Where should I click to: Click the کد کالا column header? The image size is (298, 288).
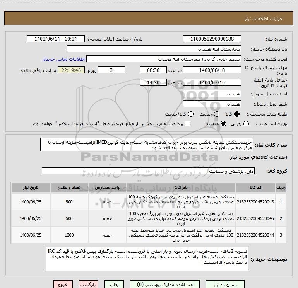[x=255, y=187]
